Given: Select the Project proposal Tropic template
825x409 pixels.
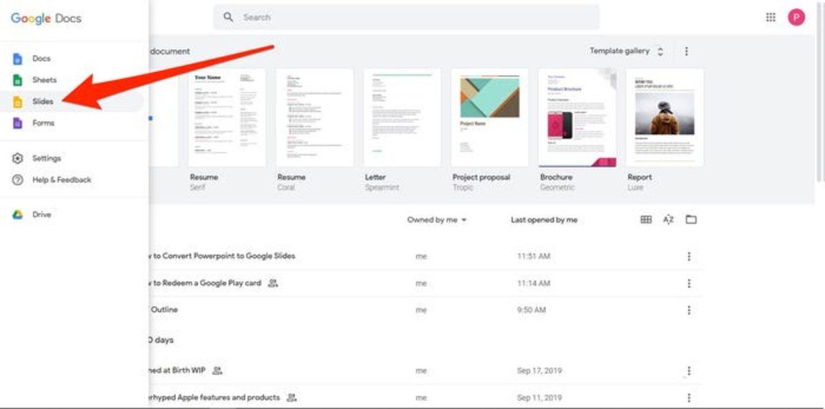Looking at the screenshot, I should point(489,117).
